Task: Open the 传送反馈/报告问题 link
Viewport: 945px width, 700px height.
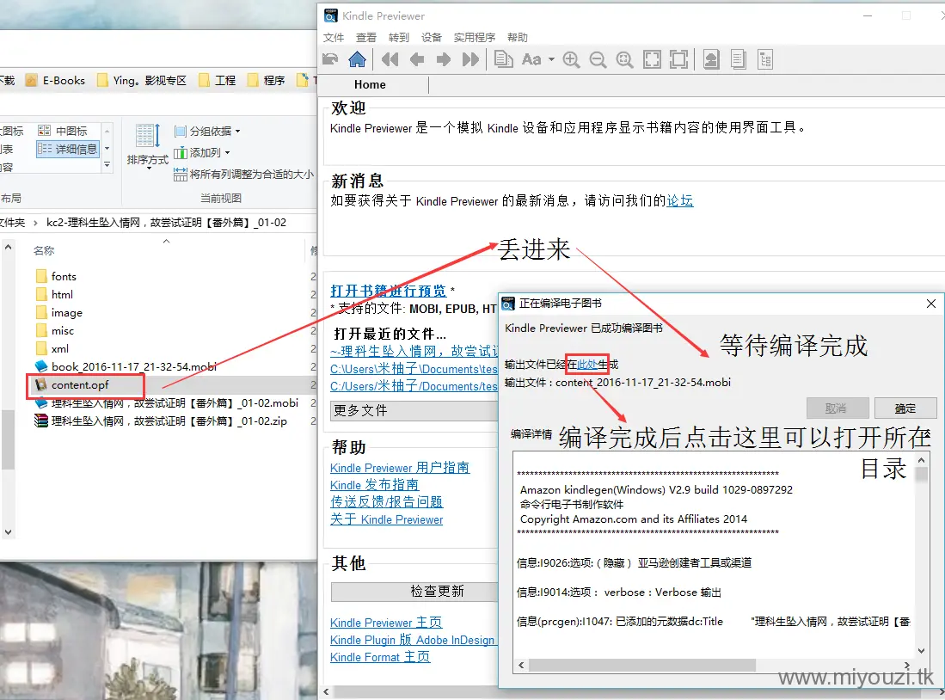Action: tap(386, 501)
